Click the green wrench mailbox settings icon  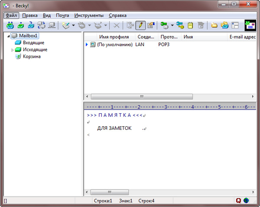164,26
